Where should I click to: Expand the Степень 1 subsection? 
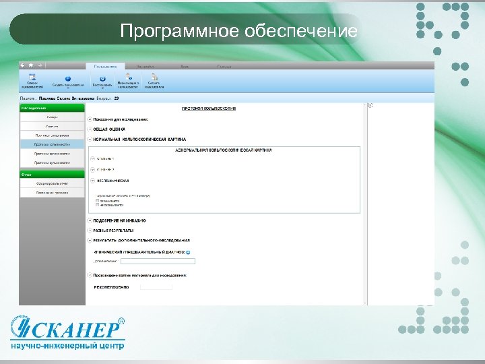pos(92,159)
